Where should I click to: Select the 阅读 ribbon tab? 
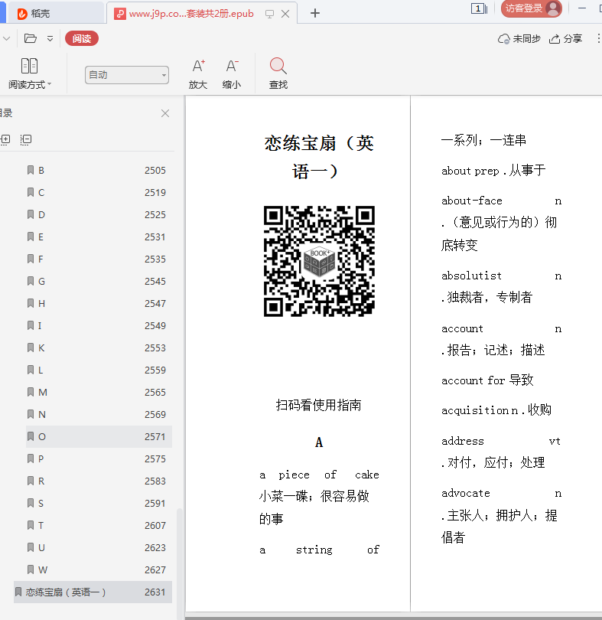[81, 39]
